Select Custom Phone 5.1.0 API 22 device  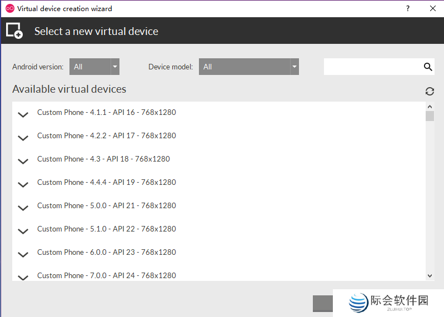pos(106,229)
